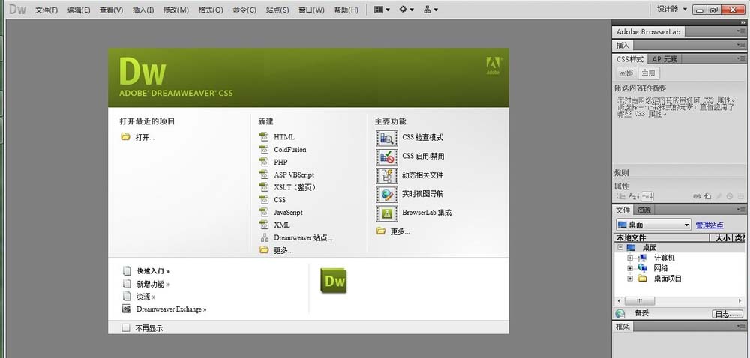This screenshot has height=358, width=750.
Task: Expand the 计算机 tree node
Action: coord(630,258)
